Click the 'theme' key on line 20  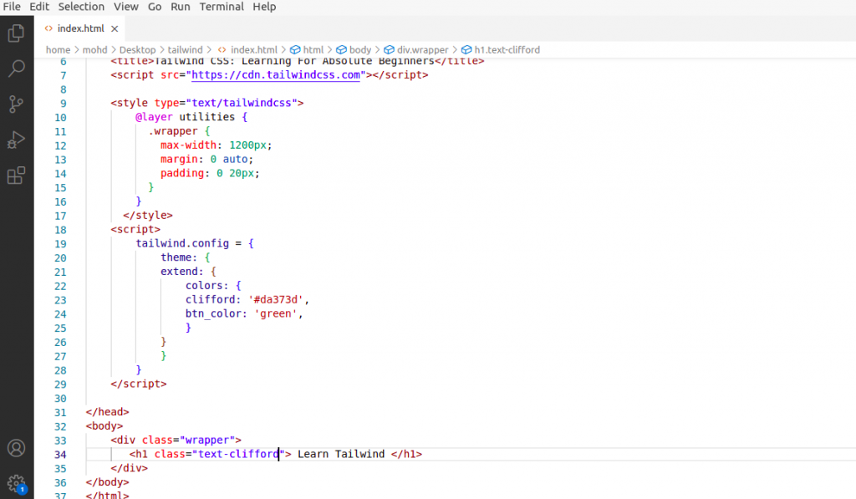pos(176,257)
